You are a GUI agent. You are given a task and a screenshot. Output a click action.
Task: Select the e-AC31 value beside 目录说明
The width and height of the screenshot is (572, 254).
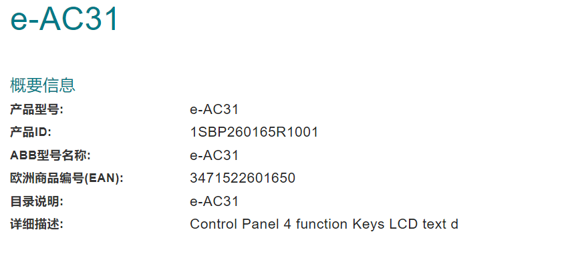pos(214,201)
